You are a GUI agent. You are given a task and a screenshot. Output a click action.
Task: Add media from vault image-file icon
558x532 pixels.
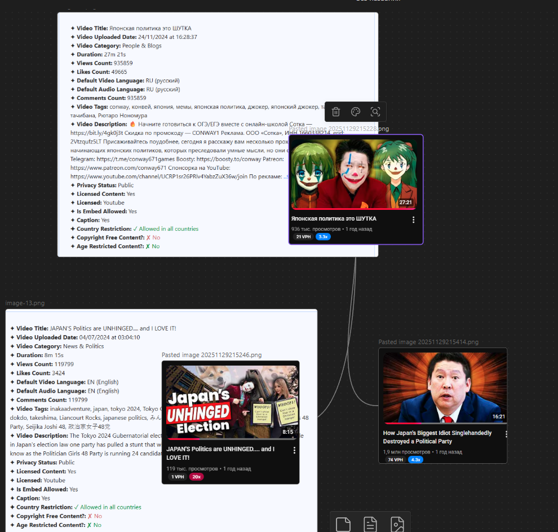[x=397, y=525]
